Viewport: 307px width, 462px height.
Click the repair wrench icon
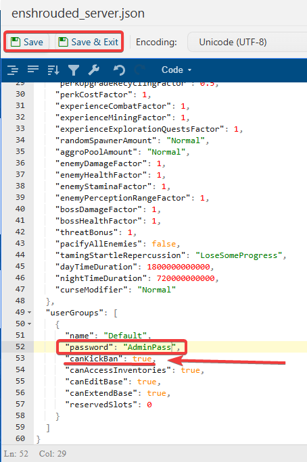click(94, 70)
